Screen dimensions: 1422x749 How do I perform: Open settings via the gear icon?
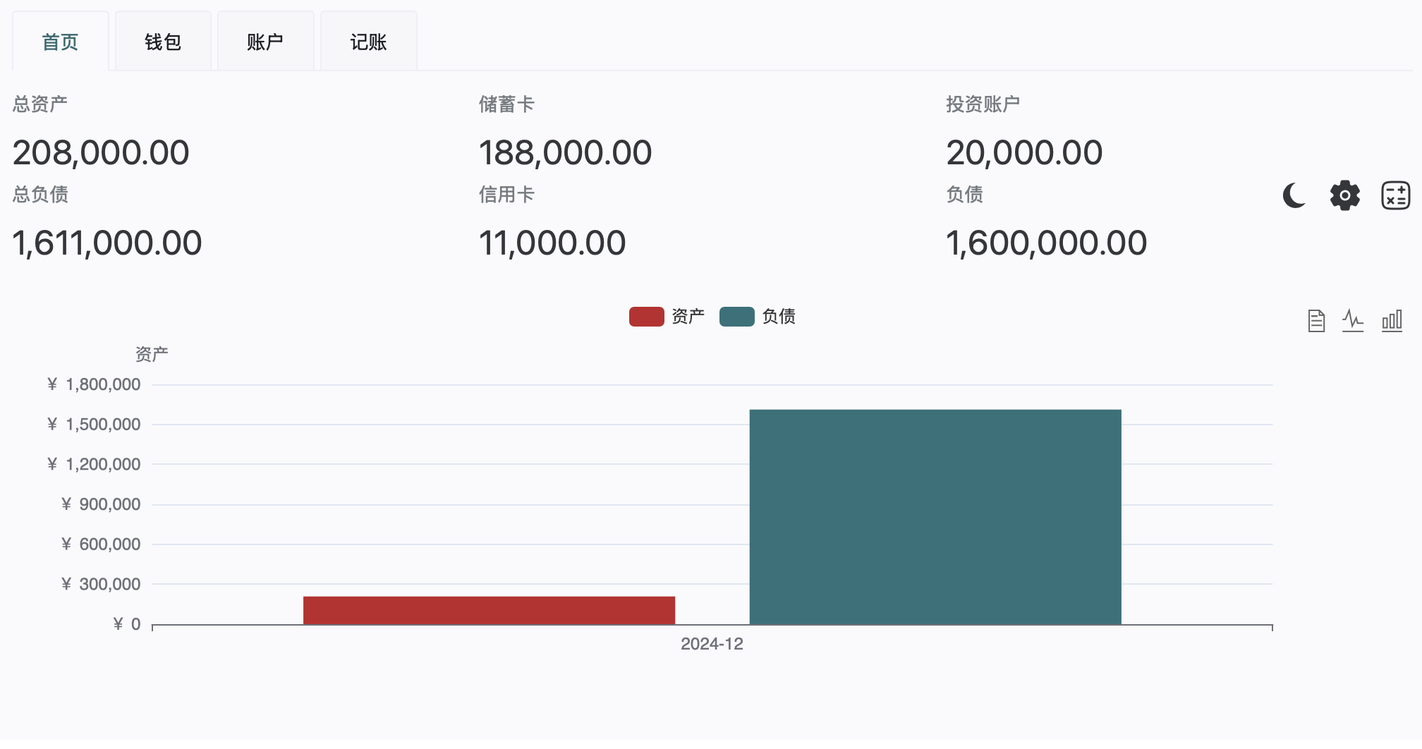pyautogui.click(x=1345, y=195)
